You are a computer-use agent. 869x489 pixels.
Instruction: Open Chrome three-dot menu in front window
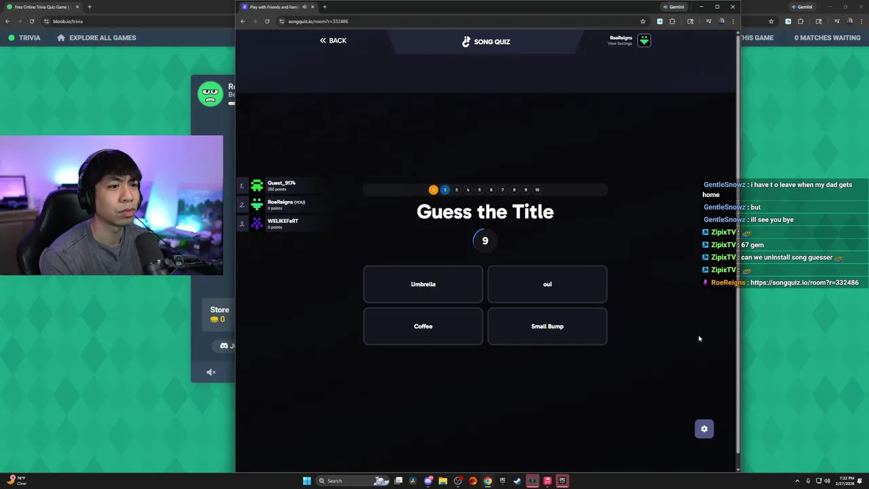pyautogui.click(x=733, y=21)
